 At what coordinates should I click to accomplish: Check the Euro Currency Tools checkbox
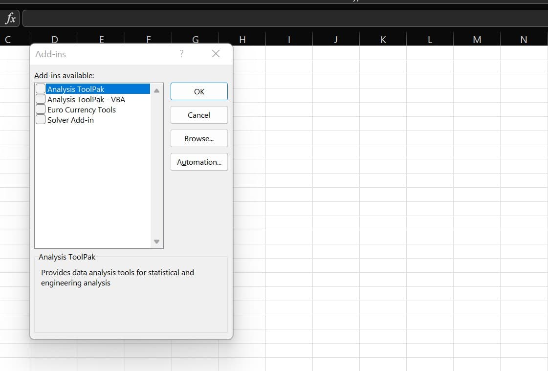coord(41,109)
